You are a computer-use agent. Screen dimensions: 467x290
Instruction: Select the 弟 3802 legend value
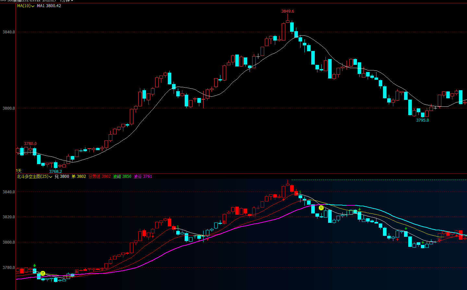click(79, 176)
